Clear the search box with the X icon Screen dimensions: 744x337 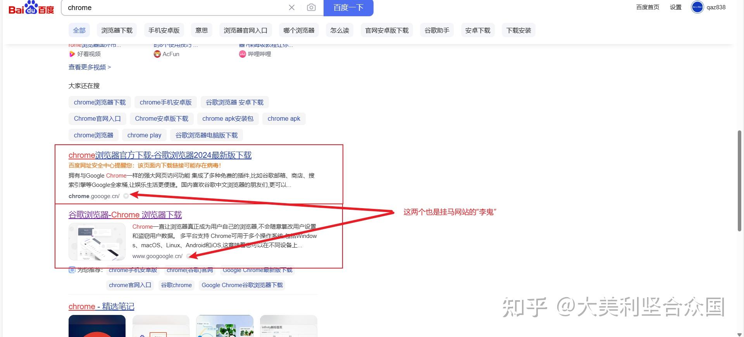tap(292, 7)
